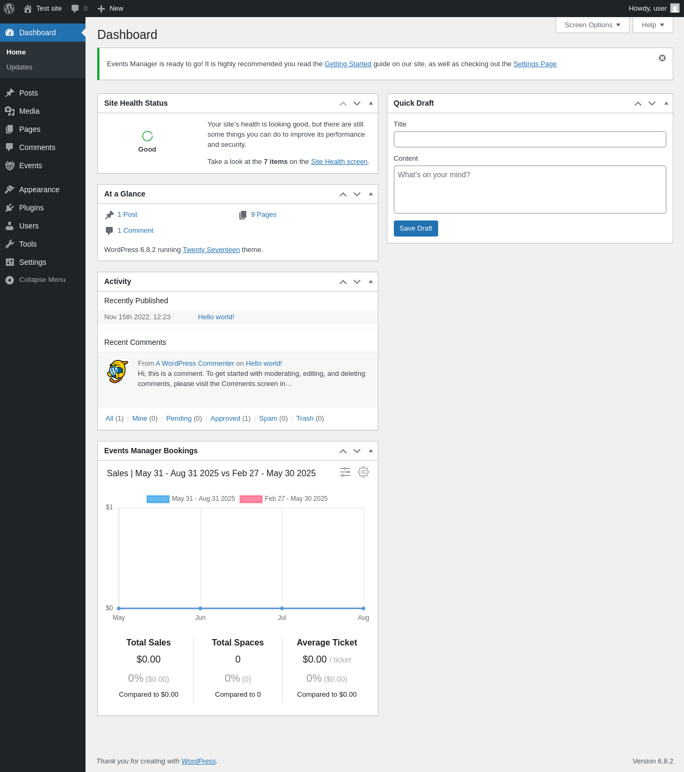
Task: Open chart filter sliders icon
Action: 345,472
